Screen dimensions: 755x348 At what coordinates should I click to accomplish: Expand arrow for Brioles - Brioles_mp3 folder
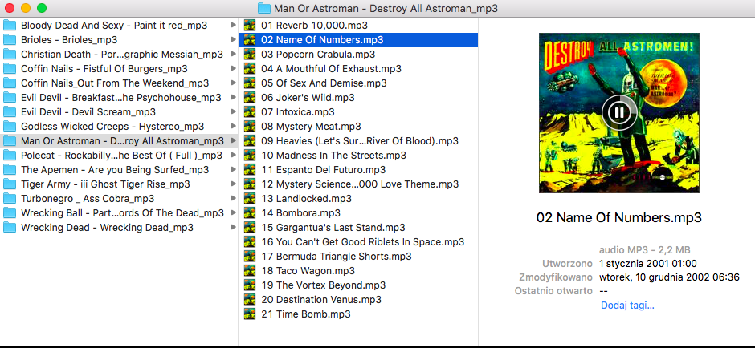click(234, 39)
